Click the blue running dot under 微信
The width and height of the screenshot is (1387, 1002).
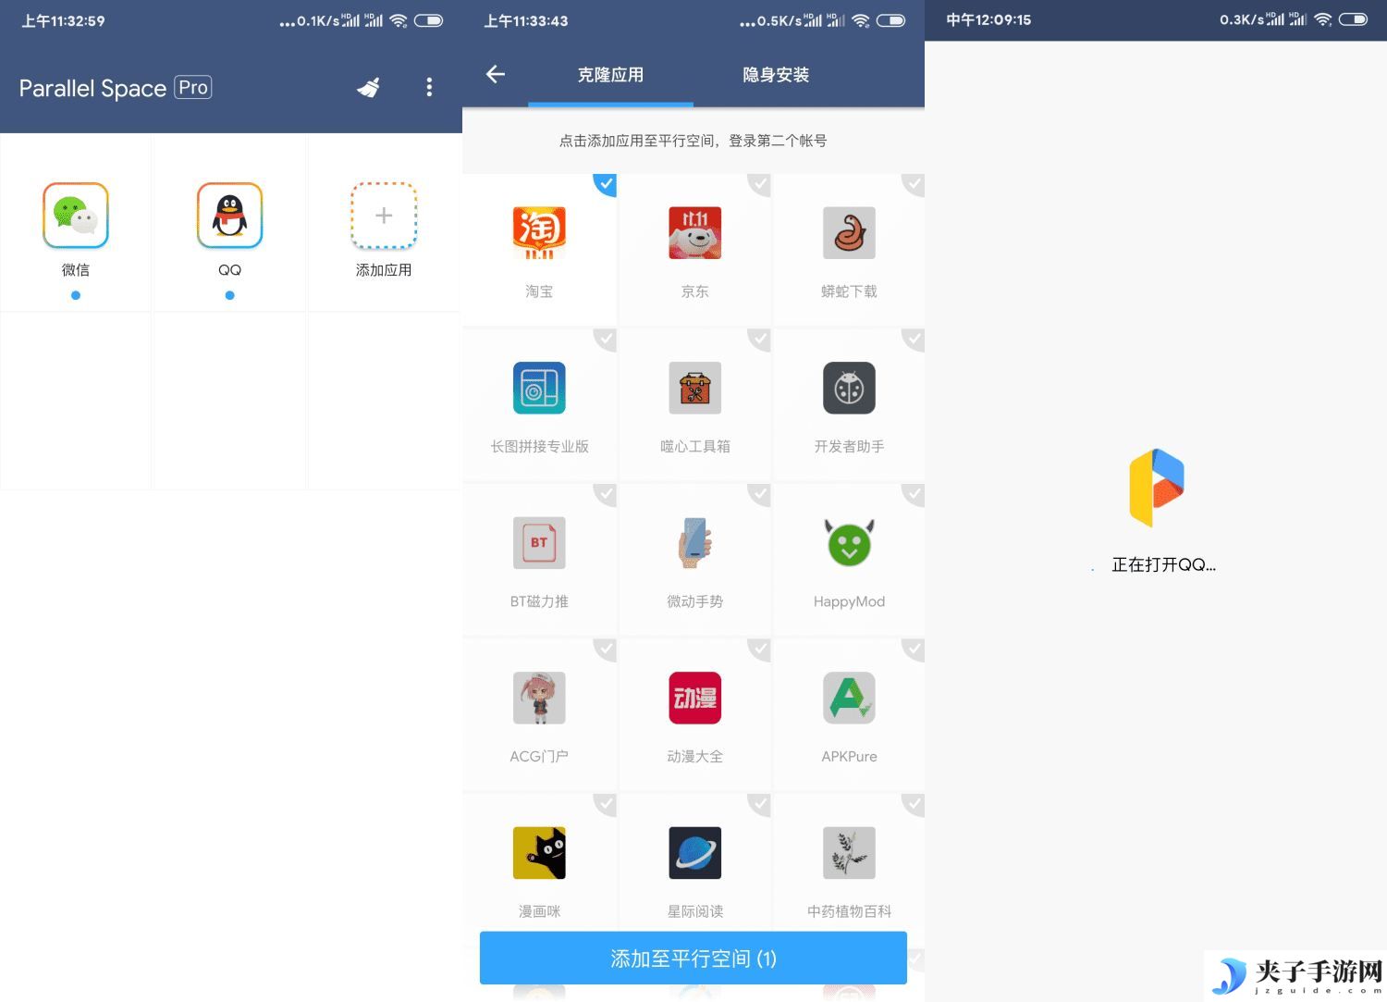pos(76,295)
